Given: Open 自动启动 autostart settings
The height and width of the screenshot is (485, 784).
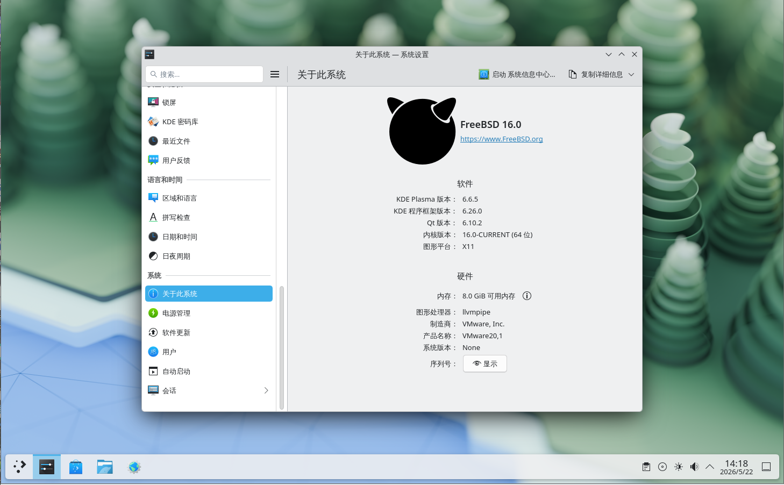Looking at the screenshot, I should point(209,371).
